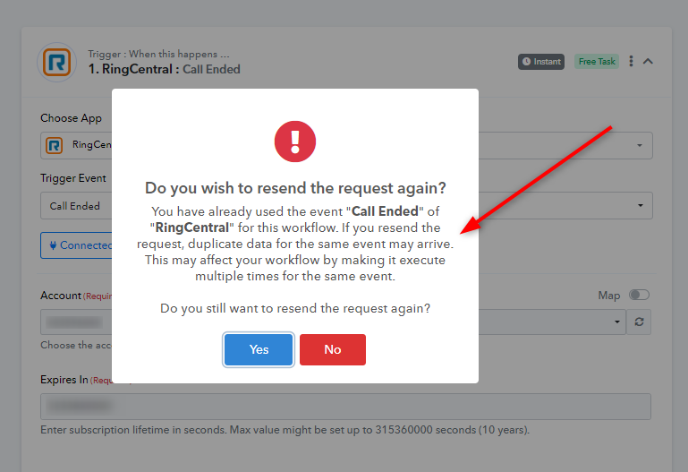Click the dialog heading about resending request
This screenshot has height=472, width=688.
click(x=295, y=188)
